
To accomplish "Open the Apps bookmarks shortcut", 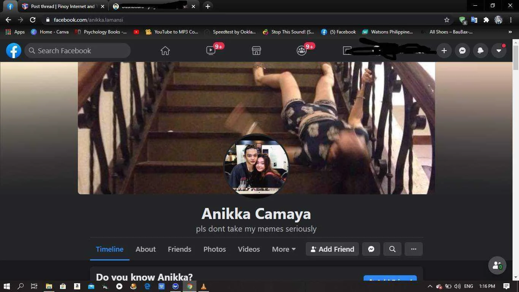I will pyautogui.click(x=15, y=32).
